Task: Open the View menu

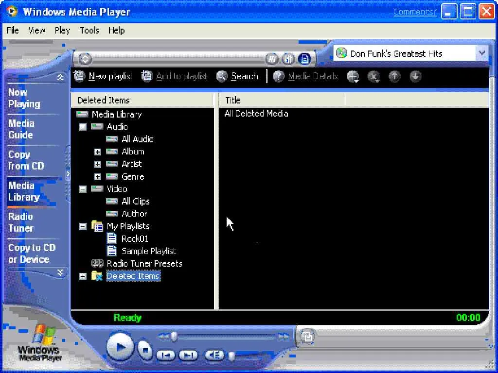Action: click(36, 31)
